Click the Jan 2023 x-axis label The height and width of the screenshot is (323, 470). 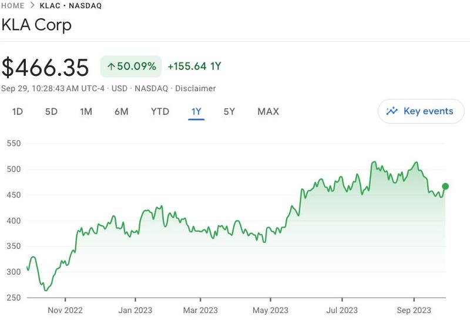pyautogui.click(x=135, y=310)
